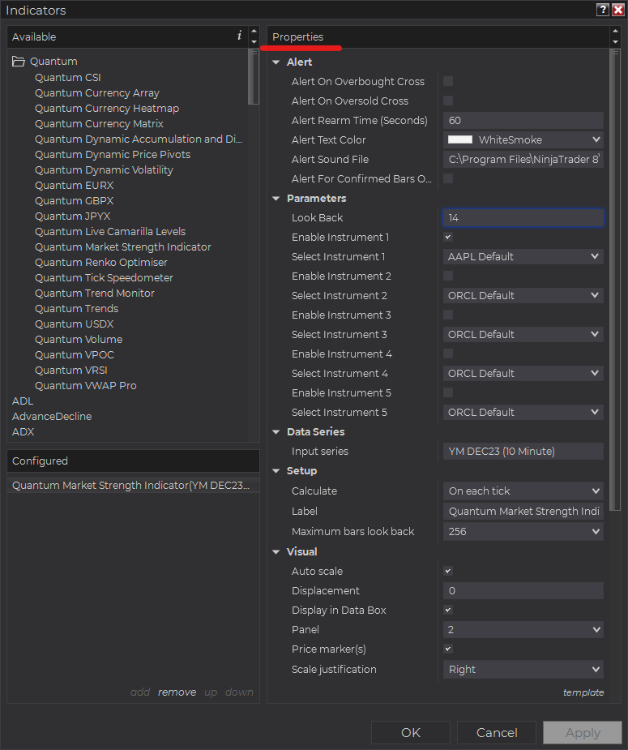Image resolution: width=628 pixels, height=750 pixels.
Task: Select Quantum VWAP Pro
Action: pos(86,385)
